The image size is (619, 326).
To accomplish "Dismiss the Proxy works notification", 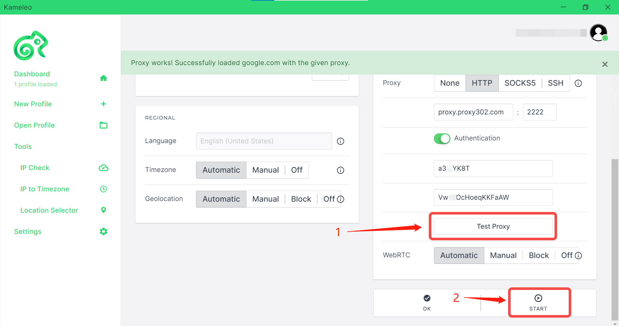I will click(x=605, y=64).
